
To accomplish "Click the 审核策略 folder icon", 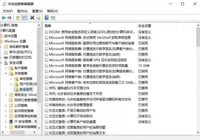I will coord(16,79).
